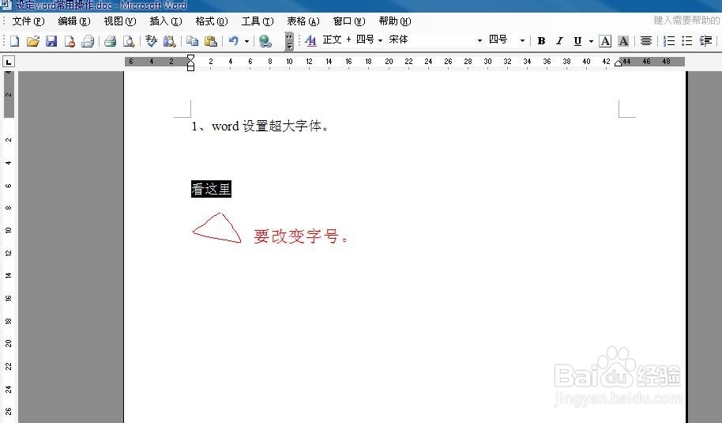Click the line '1、word 设置超大字体。'
Image resolution: width=722 pixels, height=423 pixels.
(x=260, y=127)
